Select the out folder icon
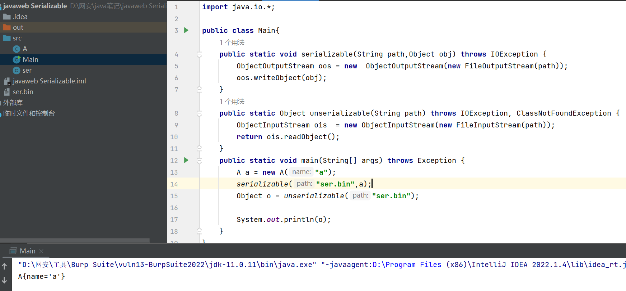This screenshot has height=291, width=626. tap(7, 27)
